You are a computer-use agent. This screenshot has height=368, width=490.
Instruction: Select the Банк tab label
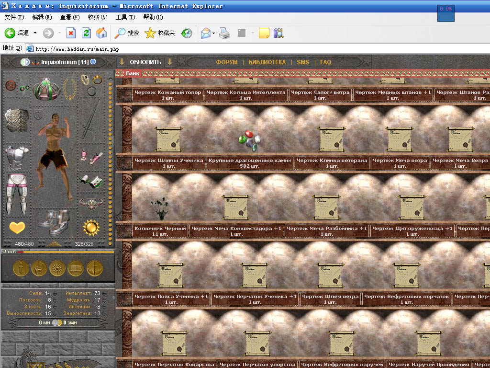pyautogui.click(x=133, y=73)
